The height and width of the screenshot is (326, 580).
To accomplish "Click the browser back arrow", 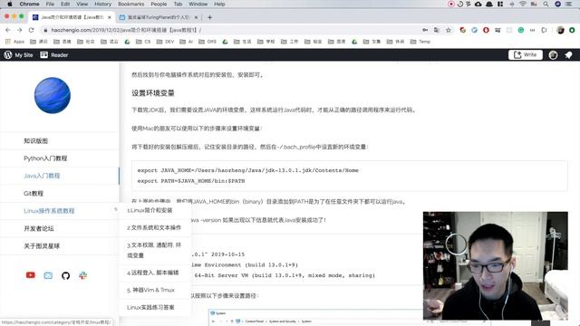I will pos(8,30).
